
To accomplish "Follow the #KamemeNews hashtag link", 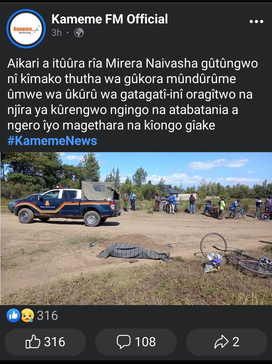I will (52, 141).
